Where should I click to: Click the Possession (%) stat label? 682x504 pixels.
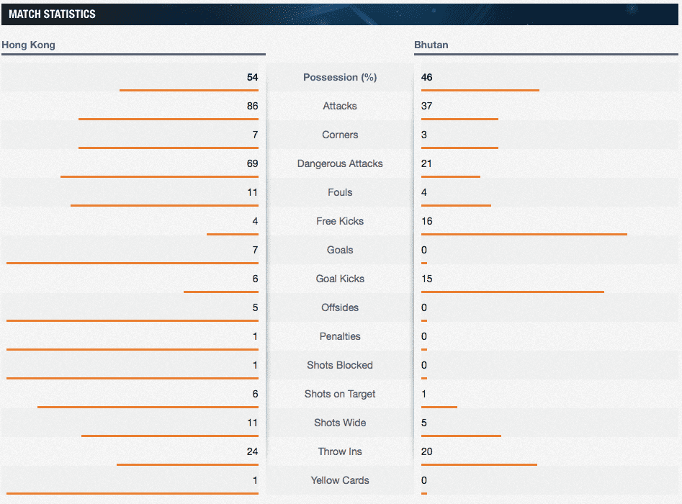point(340,77)
